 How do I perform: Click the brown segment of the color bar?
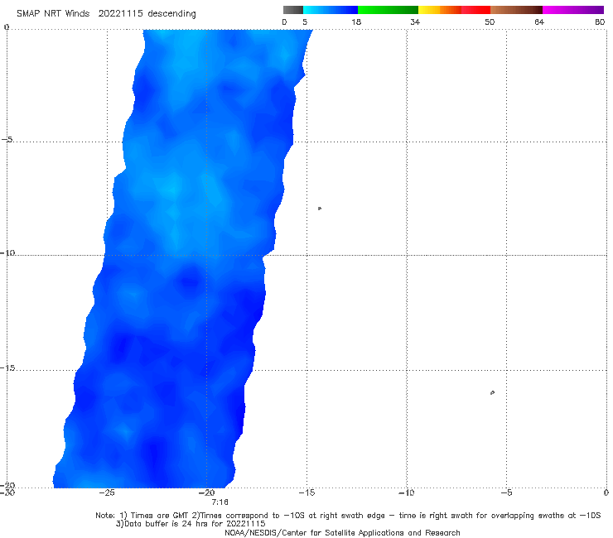(x=516, y=10)
